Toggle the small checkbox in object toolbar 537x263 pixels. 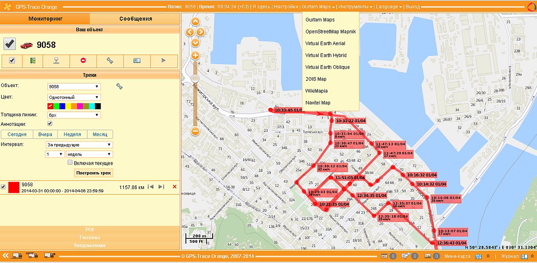12,61
